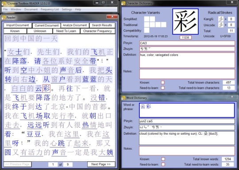Show Search Results in Reader
This screenshot has width=239, height=170.
pos(102,25)
